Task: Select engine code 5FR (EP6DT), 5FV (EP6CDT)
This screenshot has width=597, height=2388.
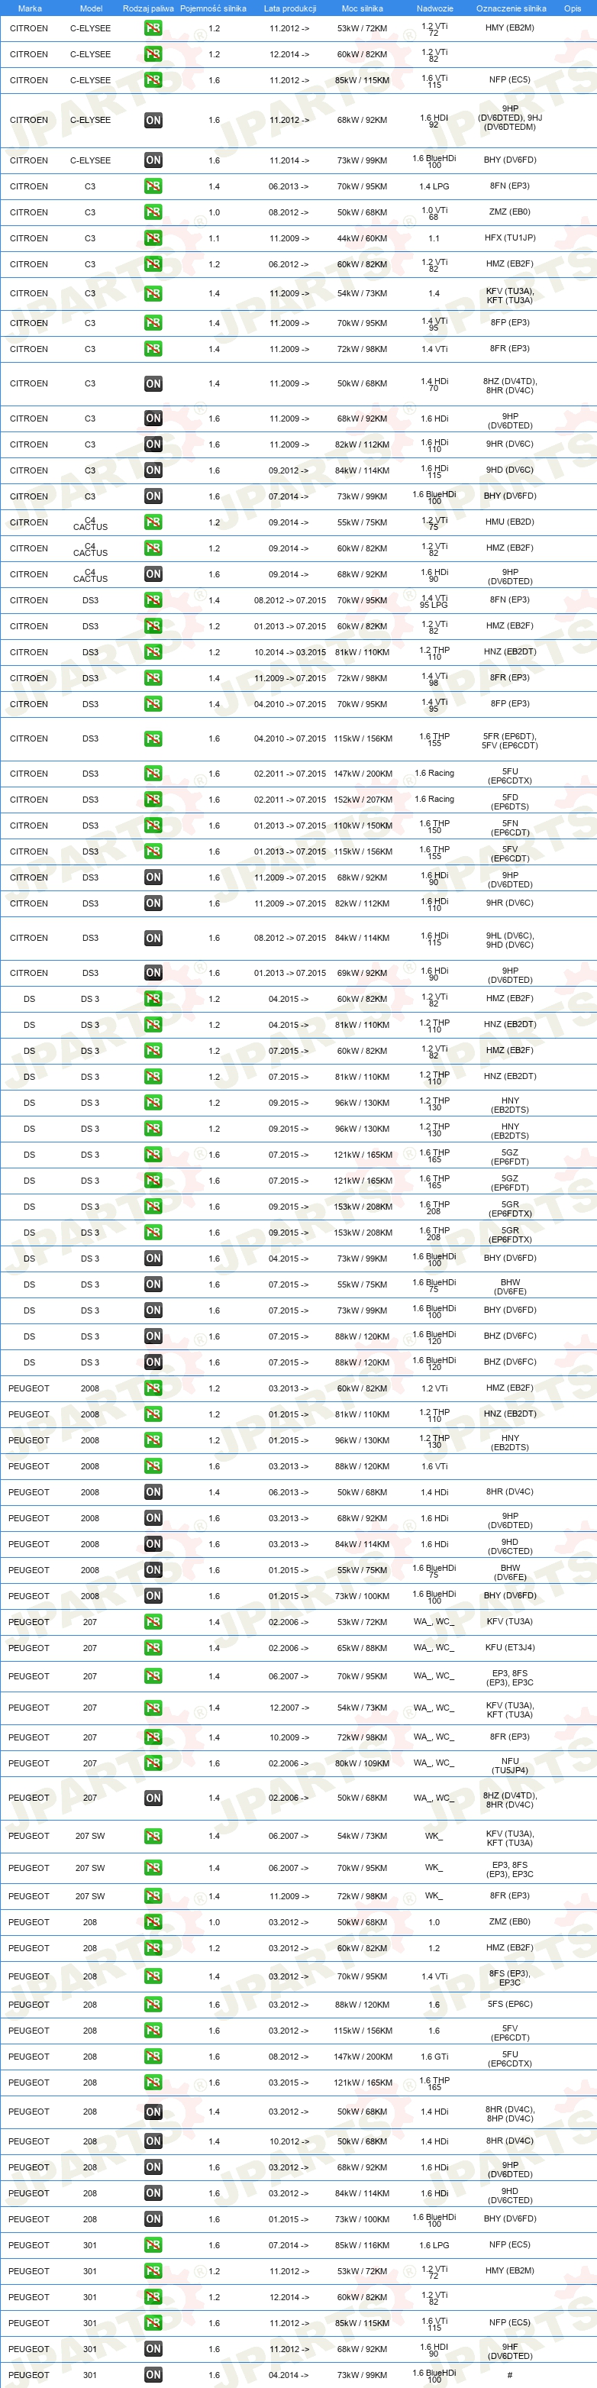Action: [510, 740]
